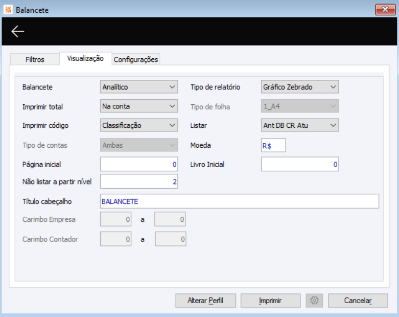Click the Moeda label
Image resolution: width=399 pixels, height=317 pixels.
tap(200, 145)
